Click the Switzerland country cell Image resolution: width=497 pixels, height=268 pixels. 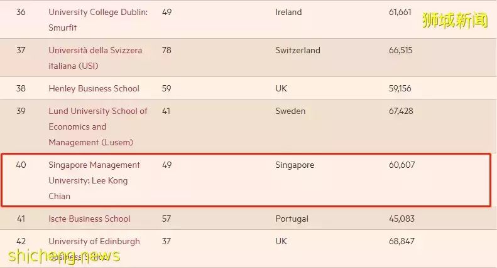tap(297, 50)
